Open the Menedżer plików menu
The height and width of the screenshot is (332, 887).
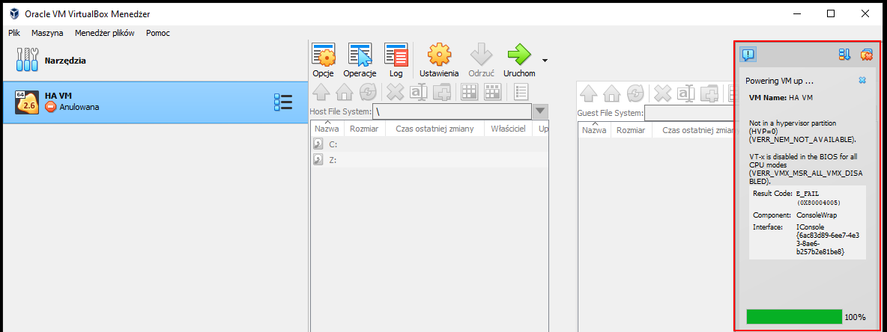point(105,33)
